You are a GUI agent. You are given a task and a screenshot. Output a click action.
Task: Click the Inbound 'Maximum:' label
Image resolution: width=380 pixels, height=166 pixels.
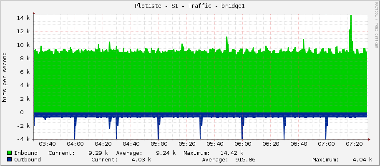(x=196, y=153)
